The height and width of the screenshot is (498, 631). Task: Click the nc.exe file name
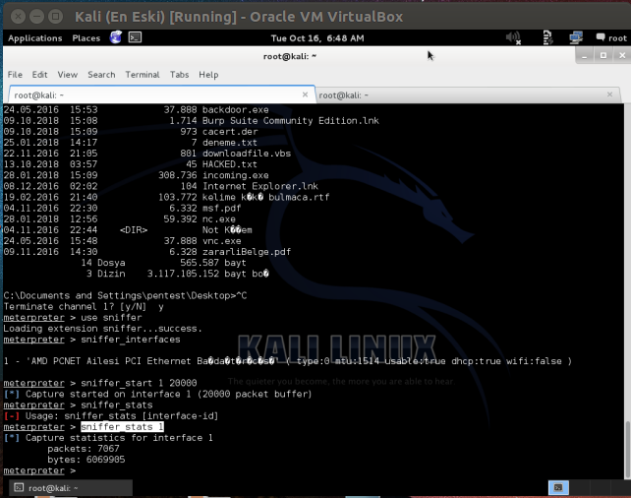219,218
